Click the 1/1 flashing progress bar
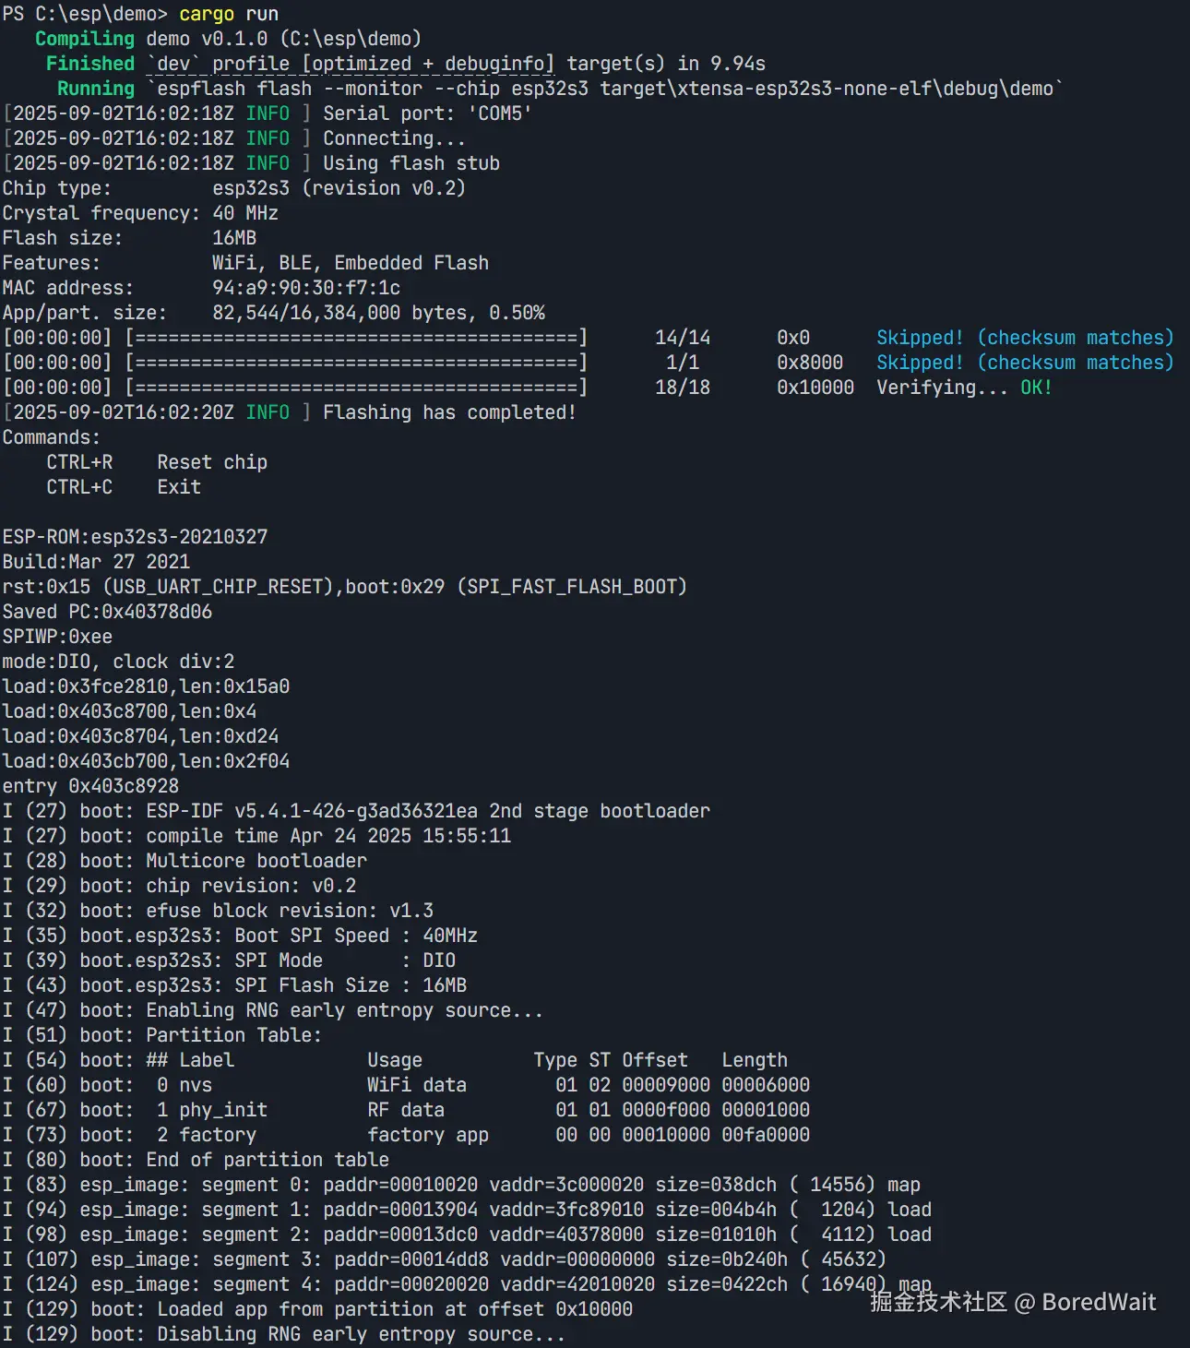1190x1348 pixels. [356, 363]
